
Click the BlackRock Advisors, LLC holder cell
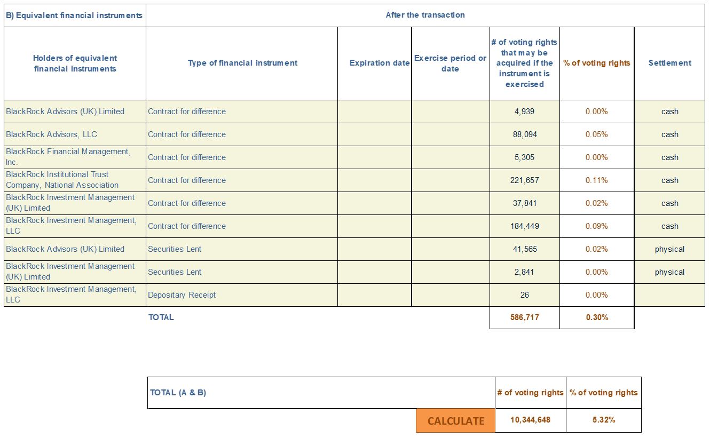(x=75, y=134)
